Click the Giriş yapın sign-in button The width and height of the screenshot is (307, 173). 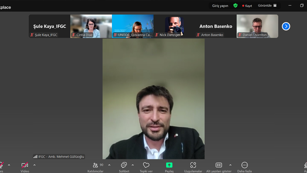(220, 6)
